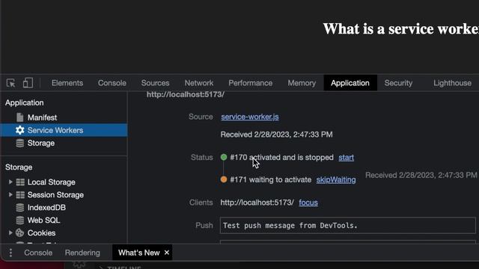The image size is (479, 269).
Task: Click the Local Storage table icon
Action: (20, 182)
